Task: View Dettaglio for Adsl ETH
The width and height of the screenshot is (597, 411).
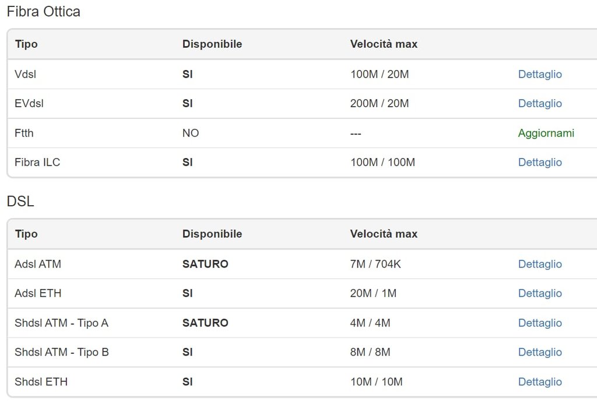Action: point(540,293)
